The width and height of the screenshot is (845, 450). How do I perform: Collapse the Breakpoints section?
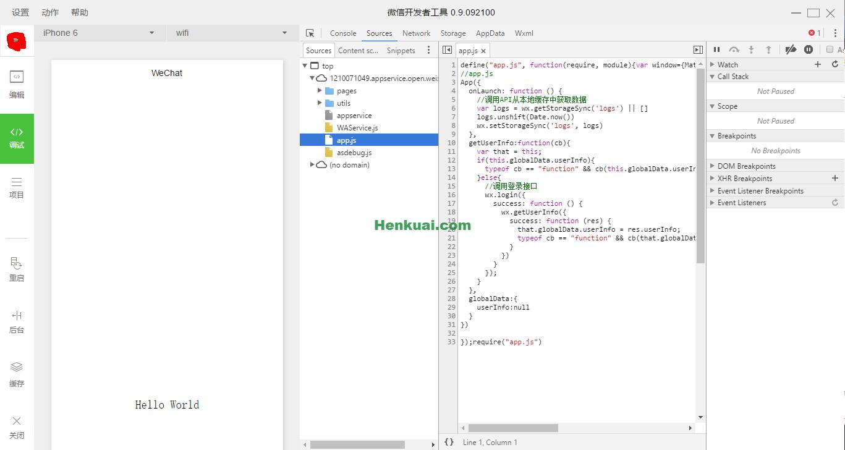coord(712,136)
